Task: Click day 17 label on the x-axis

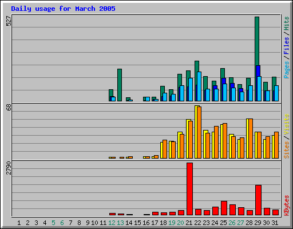Action: coord(155,223)
